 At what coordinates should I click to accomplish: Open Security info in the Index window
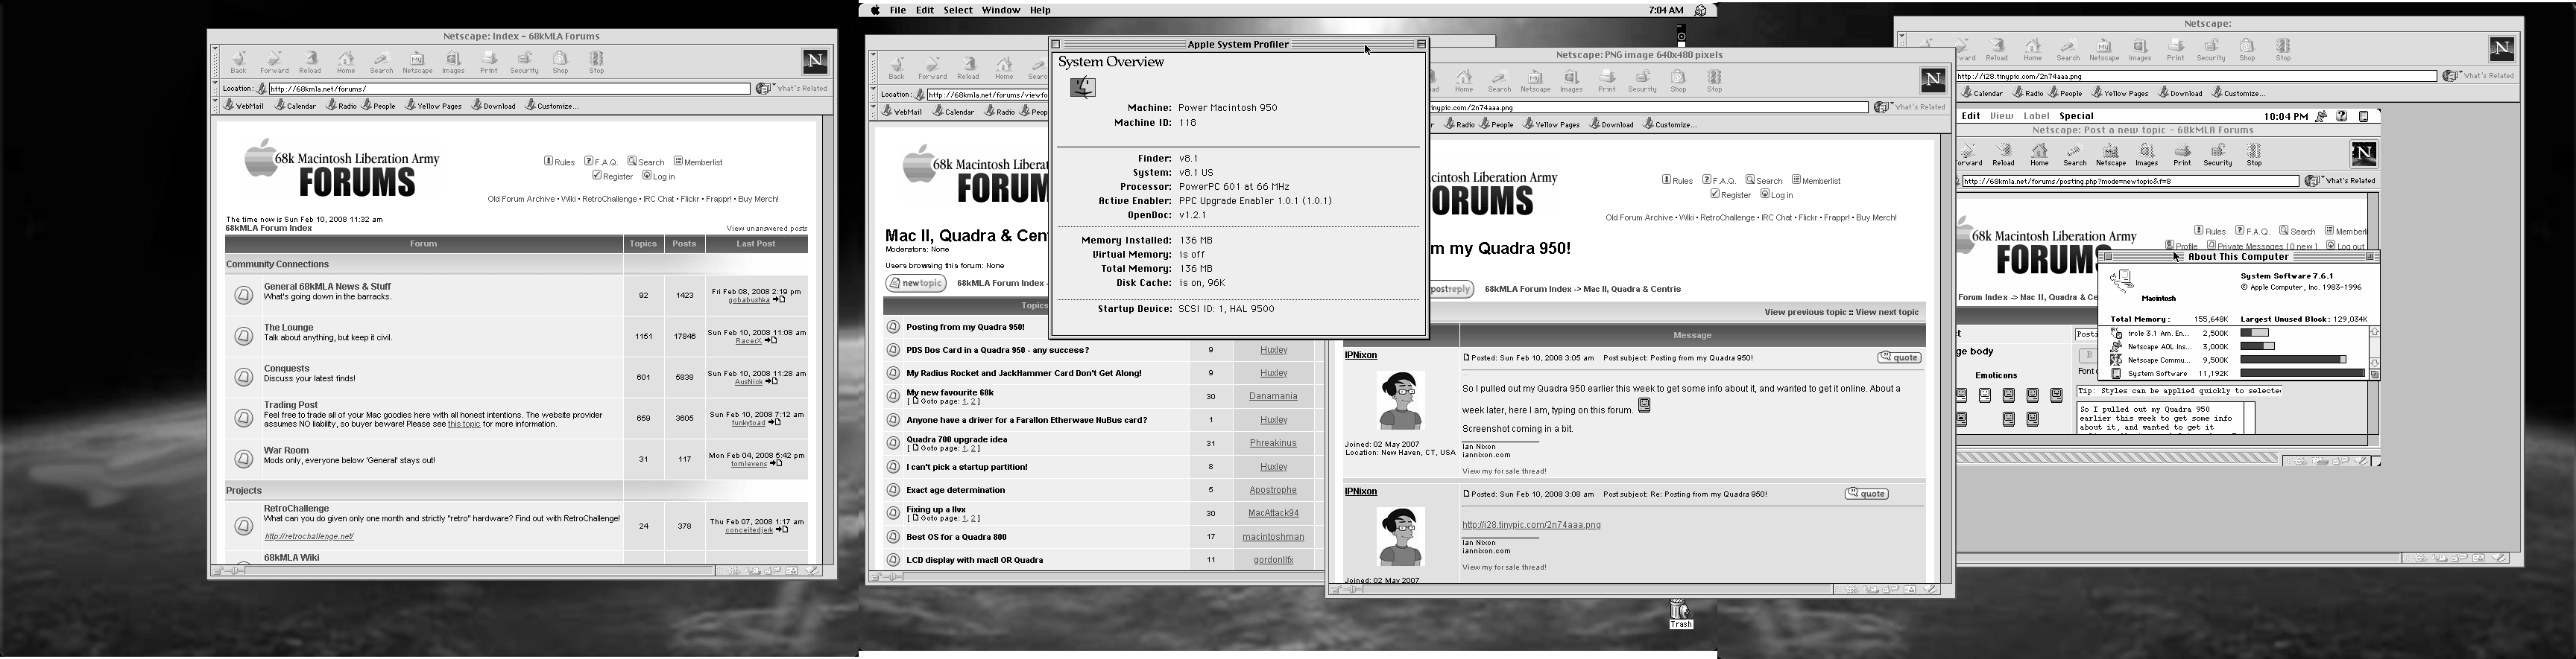[524, 62]
